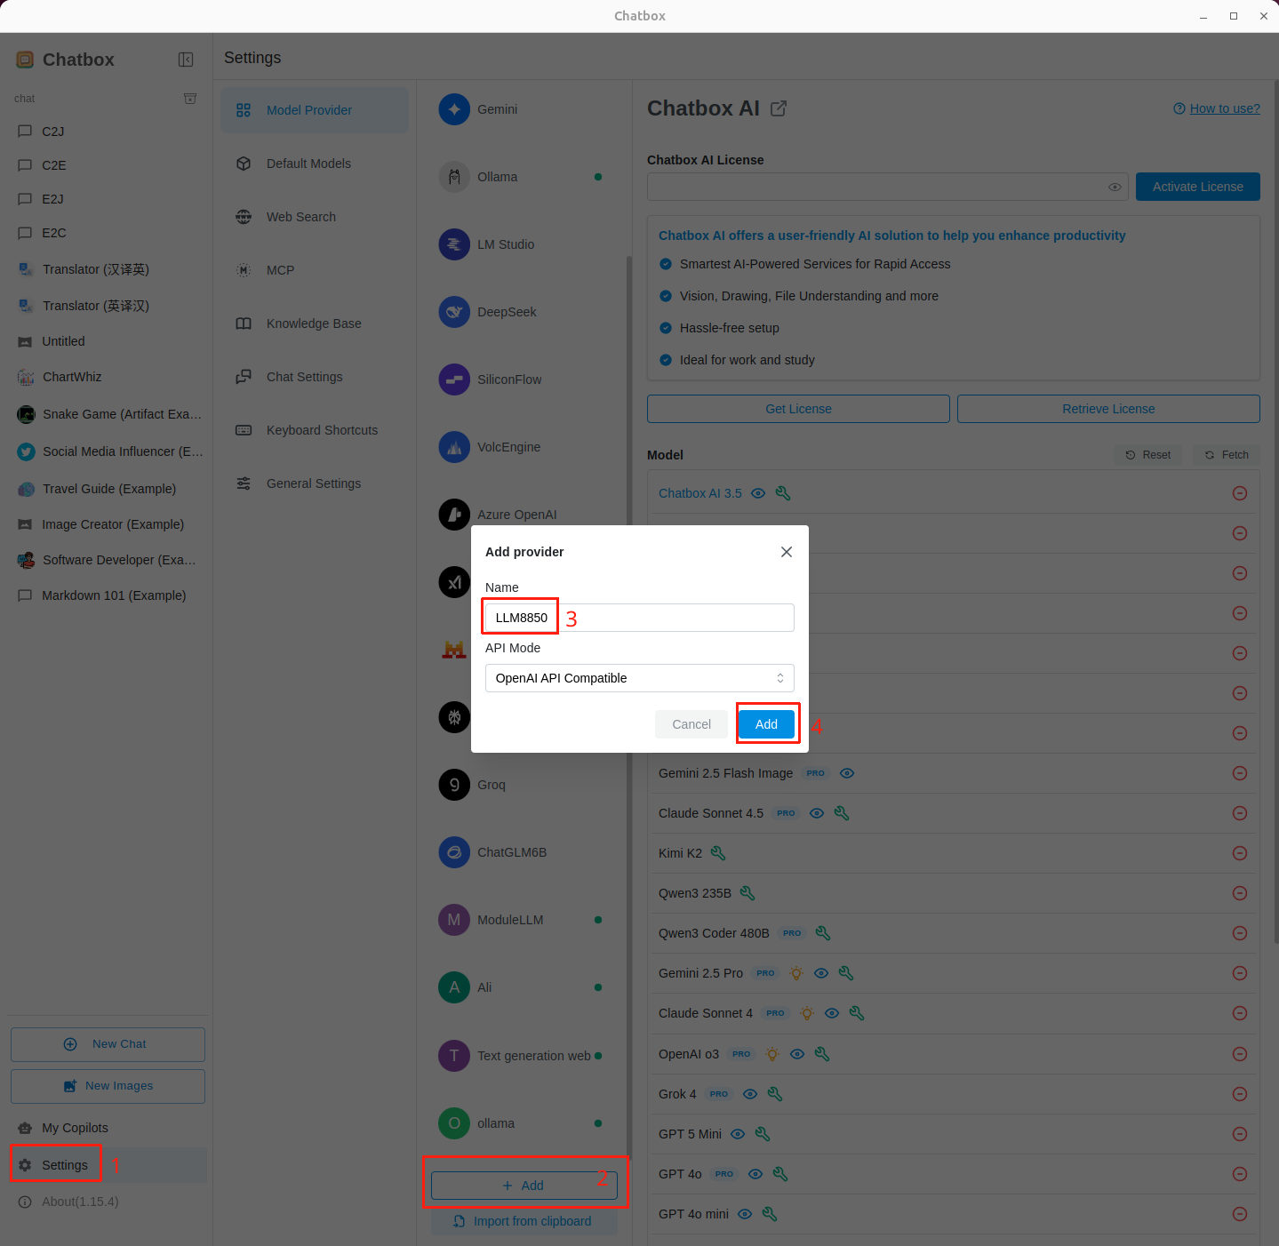
Task: Click Import from clipboard button
Action: tap(523, 1221)
